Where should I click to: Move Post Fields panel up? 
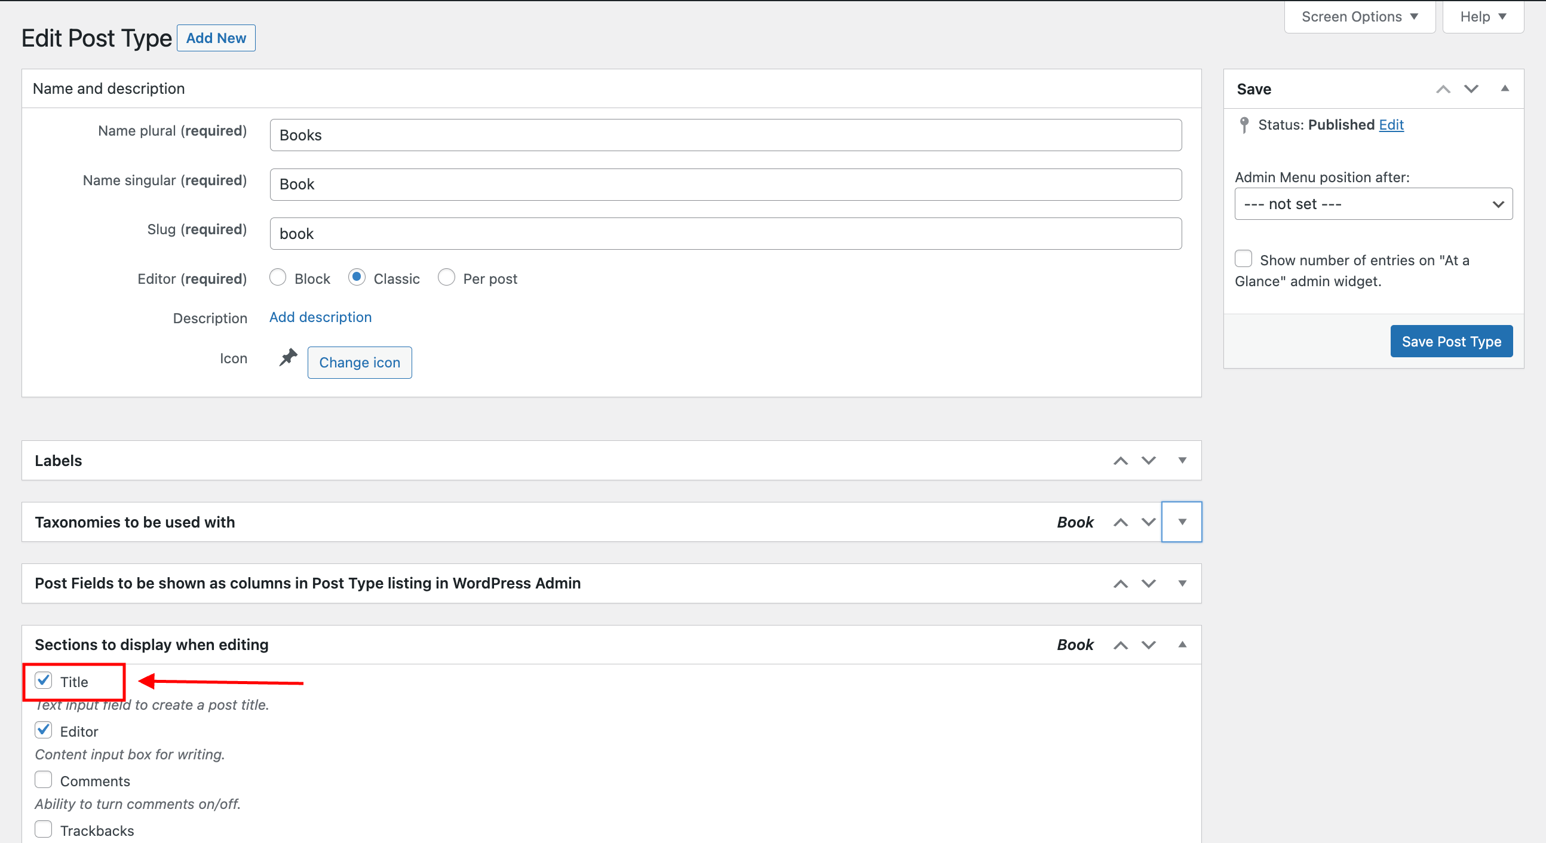tap(1120, 583)
